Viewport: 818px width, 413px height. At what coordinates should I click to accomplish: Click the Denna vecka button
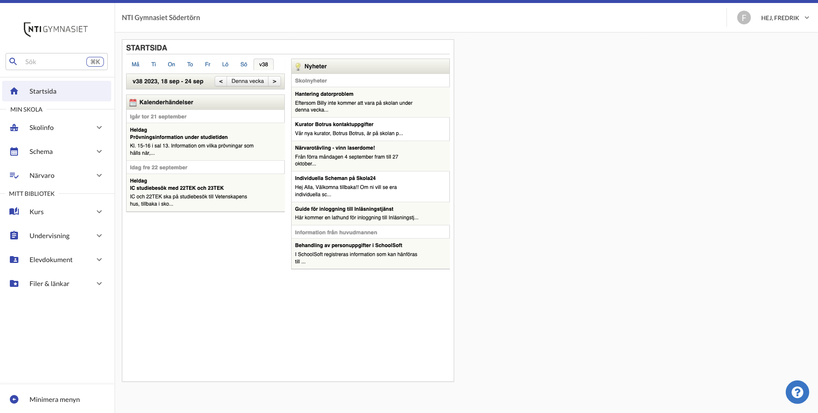pos(247,81)
